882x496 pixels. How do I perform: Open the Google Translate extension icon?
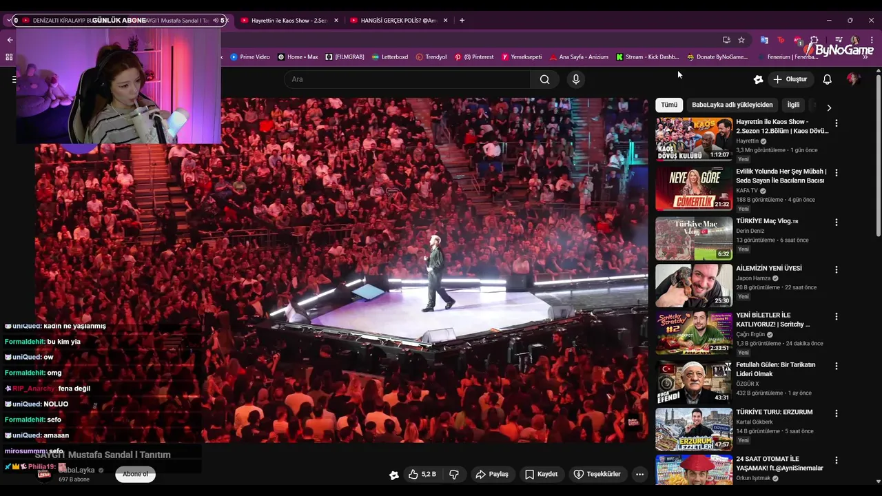764,40
